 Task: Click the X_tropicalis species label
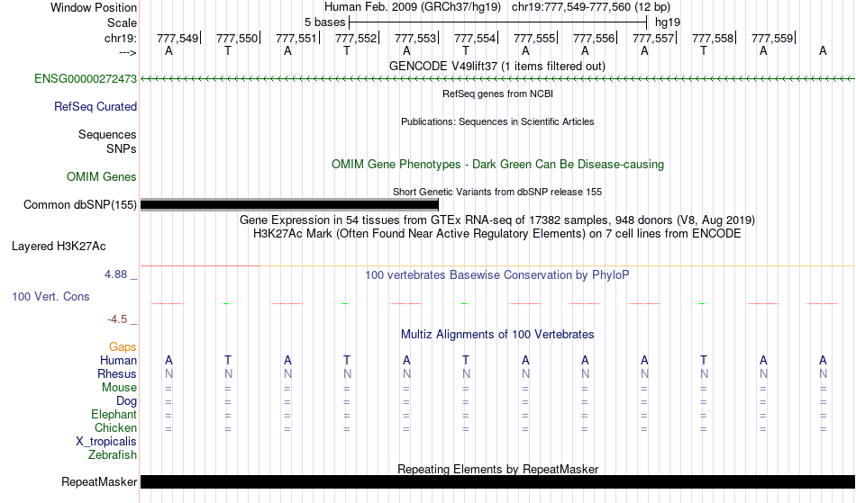point(106,442)
